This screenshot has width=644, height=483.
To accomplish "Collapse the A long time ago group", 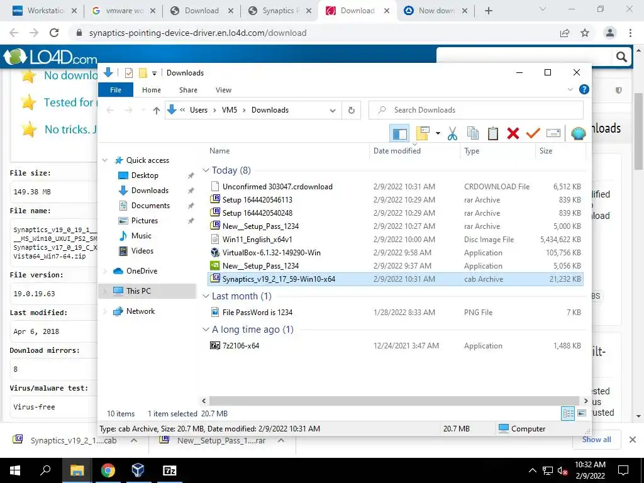I will pos(206,330).
